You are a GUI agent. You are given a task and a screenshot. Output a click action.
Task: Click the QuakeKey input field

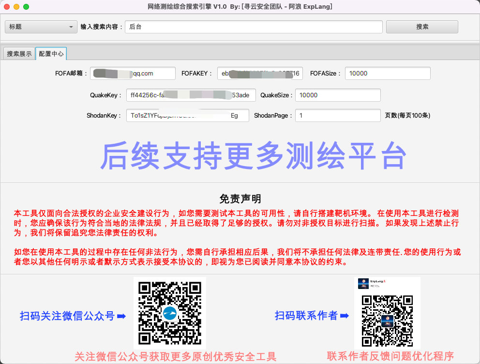point(191,95)
